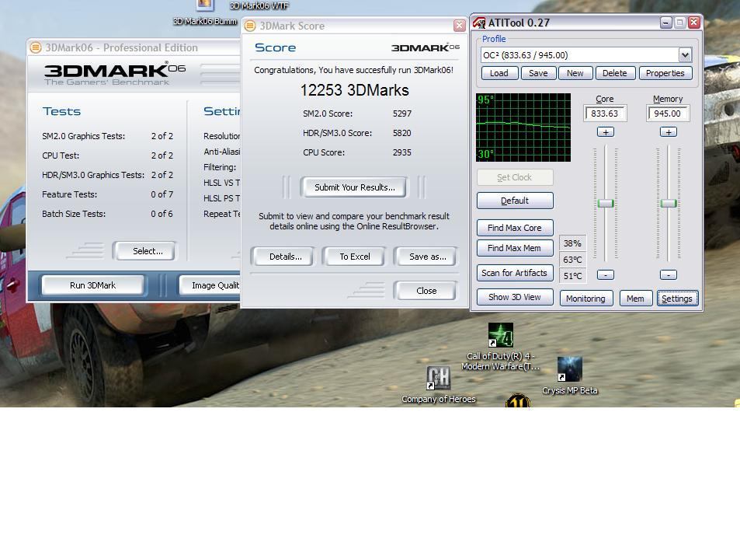Click the Core clock slider handle
740x538 pixels.
coord(606,204)
